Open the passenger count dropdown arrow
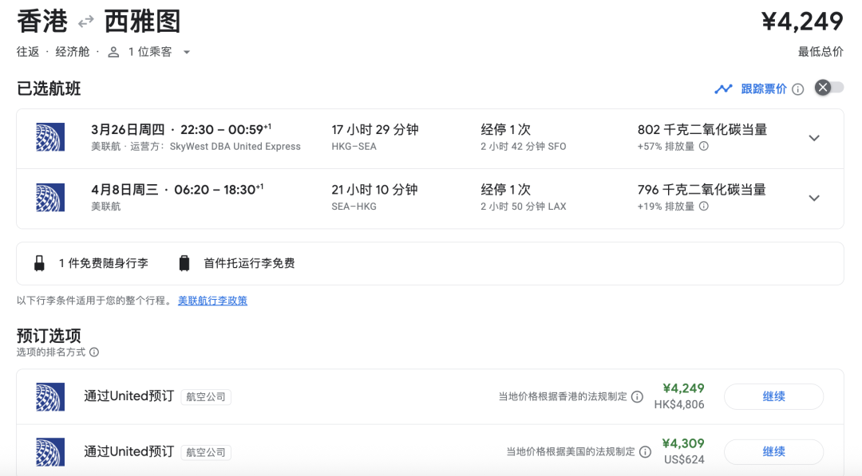The height and width of the screenshot is (476, 862). coord(187,53)
